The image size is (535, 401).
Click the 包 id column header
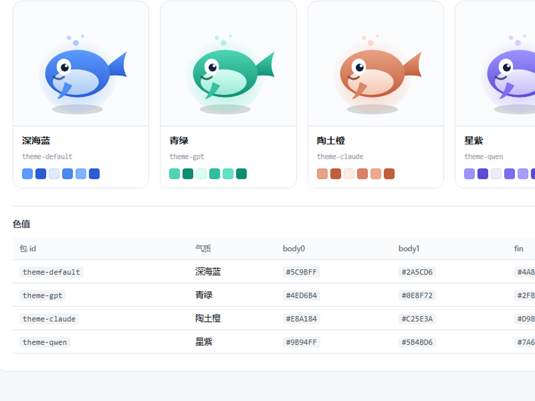(x=28, y=248)
